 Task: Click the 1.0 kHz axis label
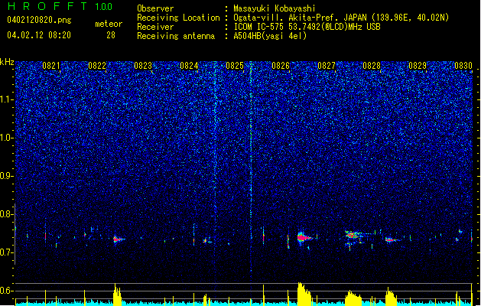(x=7, y=138)
